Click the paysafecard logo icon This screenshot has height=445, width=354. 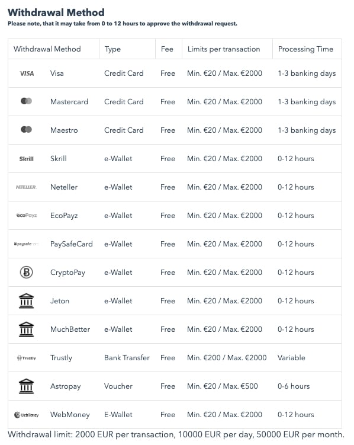pyautogui.click(x=27, y=244)
